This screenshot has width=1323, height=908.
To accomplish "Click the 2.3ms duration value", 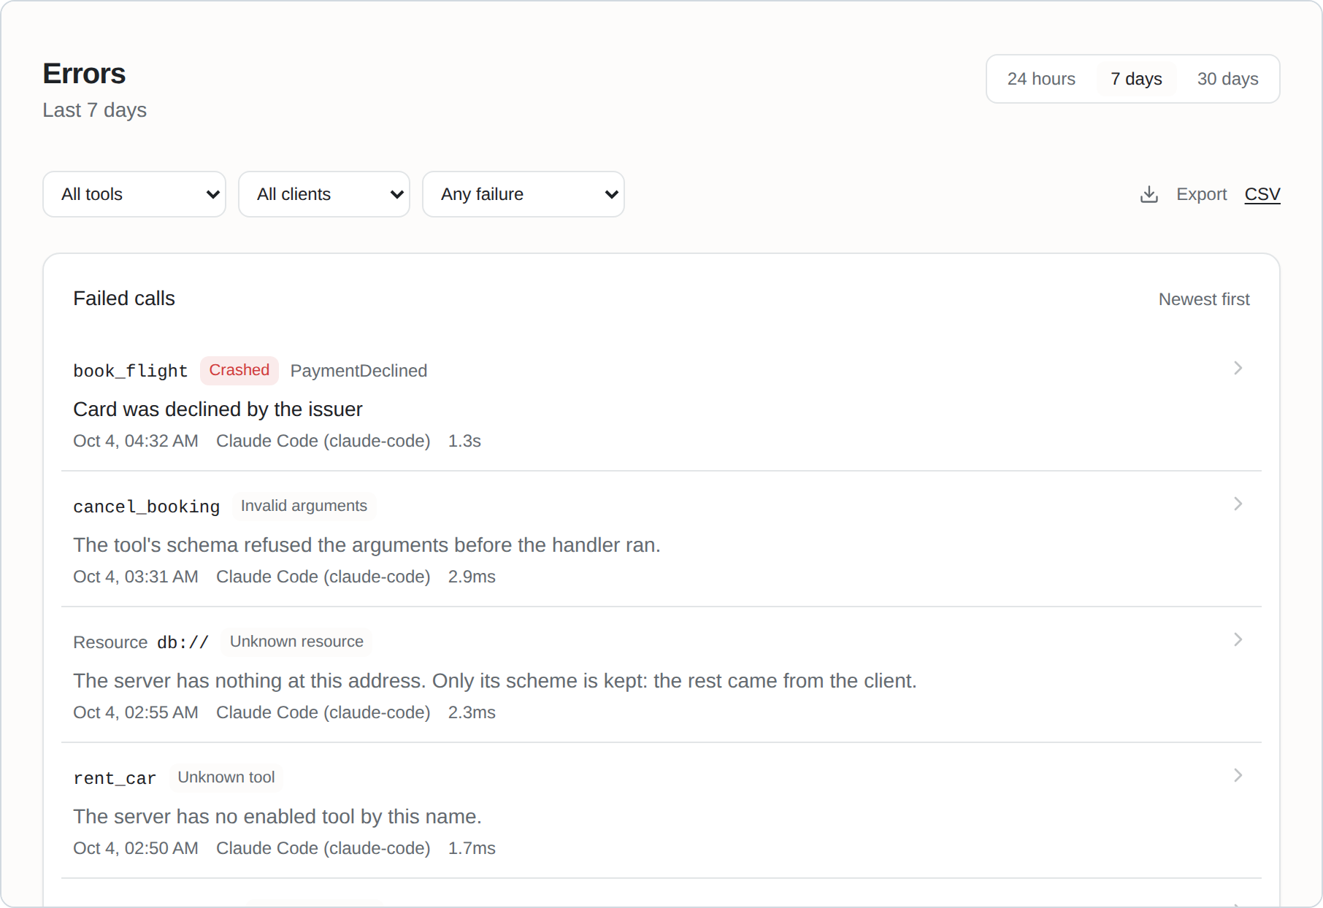I will coord(472,712).
